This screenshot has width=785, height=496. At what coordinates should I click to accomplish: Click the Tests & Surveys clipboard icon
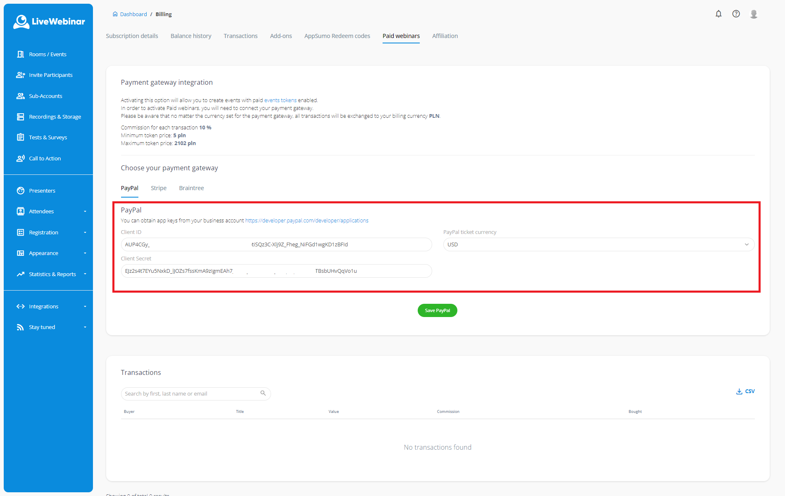20,137
